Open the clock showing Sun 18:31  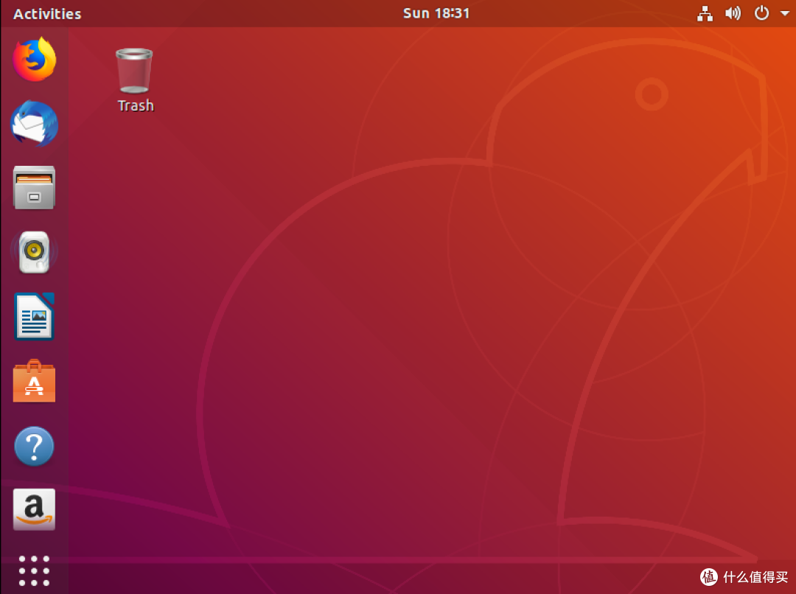pos(436,13)
